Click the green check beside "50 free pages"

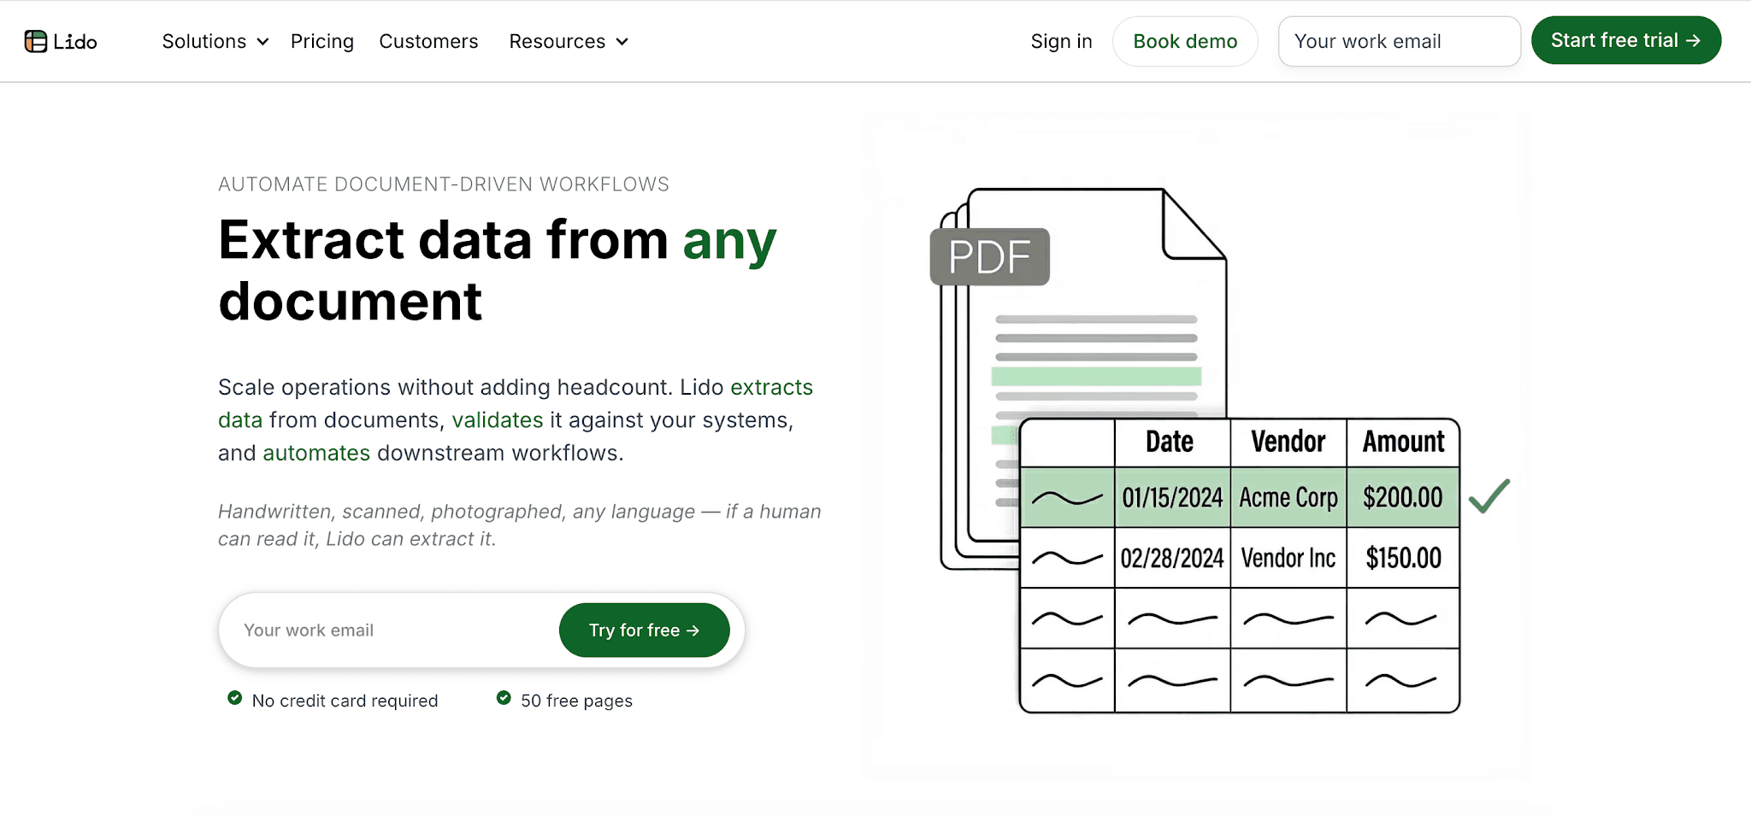pos(504,698)
